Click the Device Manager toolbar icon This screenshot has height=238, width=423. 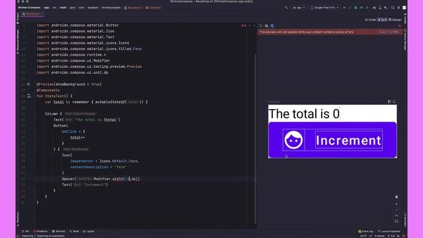380,8
